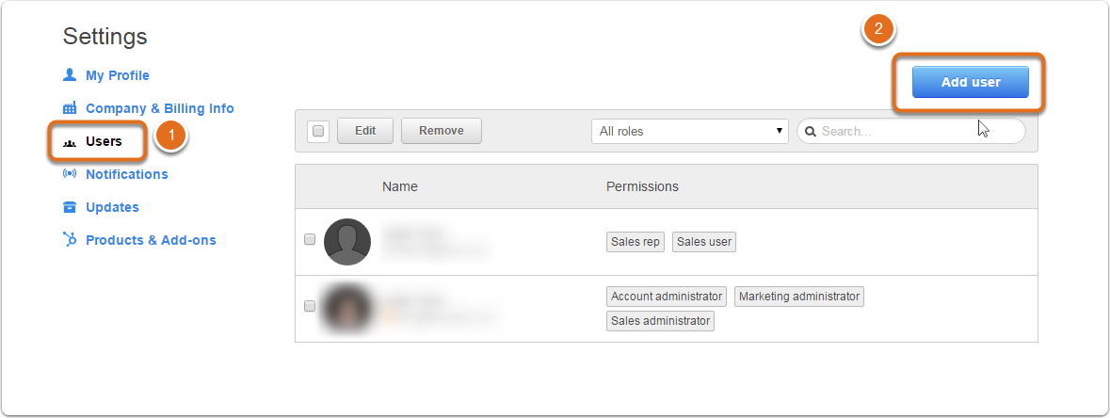Open Company & Billing Info page

pyautogui.click(x=160, y=108)
